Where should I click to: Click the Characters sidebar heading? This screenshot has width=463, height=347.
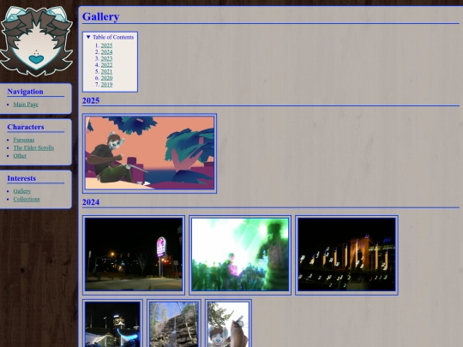click(26, 127)
